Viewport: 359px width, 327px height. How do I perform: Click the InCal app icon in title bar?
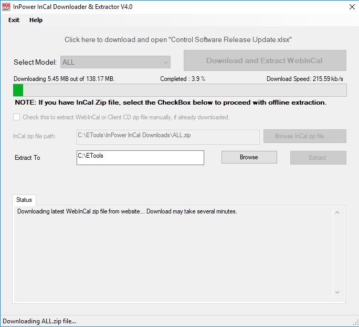6,7
